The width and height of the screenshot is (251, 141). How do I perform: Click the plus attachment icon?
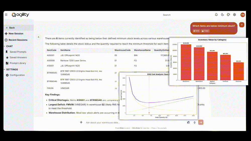81,122
